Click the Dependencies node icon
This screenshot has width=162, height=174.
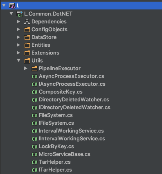tap(27, 22)
